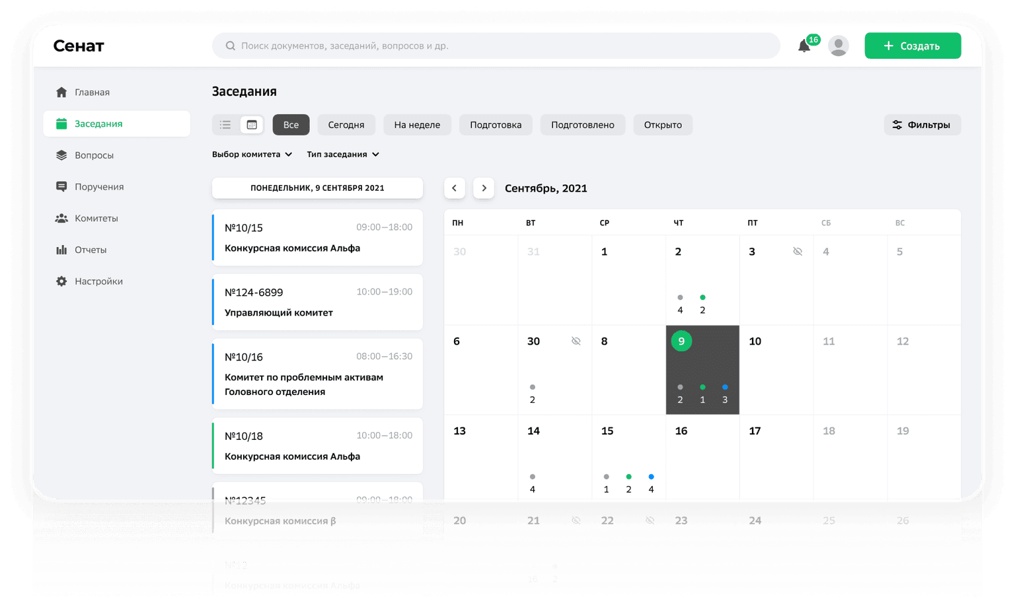This screenshot has height=597, width=1015.
Task: Click the green dot on September 2
Action: 702,297
